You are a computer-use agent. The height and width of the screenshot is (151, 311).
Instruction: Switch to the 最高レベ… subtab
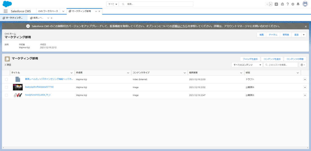pyautogui.click(x=39, y=18)
